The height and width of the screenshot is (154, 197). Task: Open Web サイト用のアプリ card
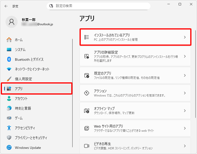(135, 128)
